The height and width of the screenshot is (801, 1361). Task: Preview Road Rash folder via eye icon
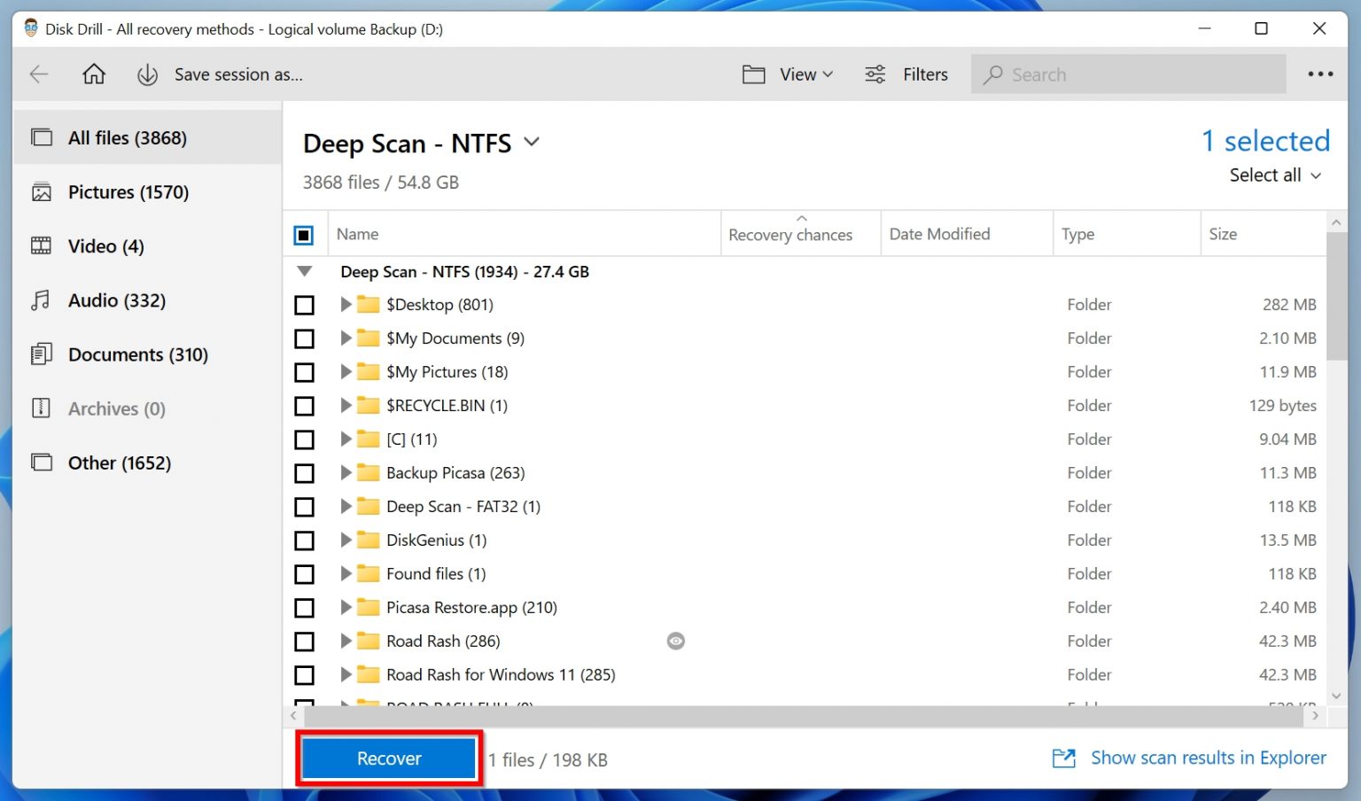click(676, 641)
